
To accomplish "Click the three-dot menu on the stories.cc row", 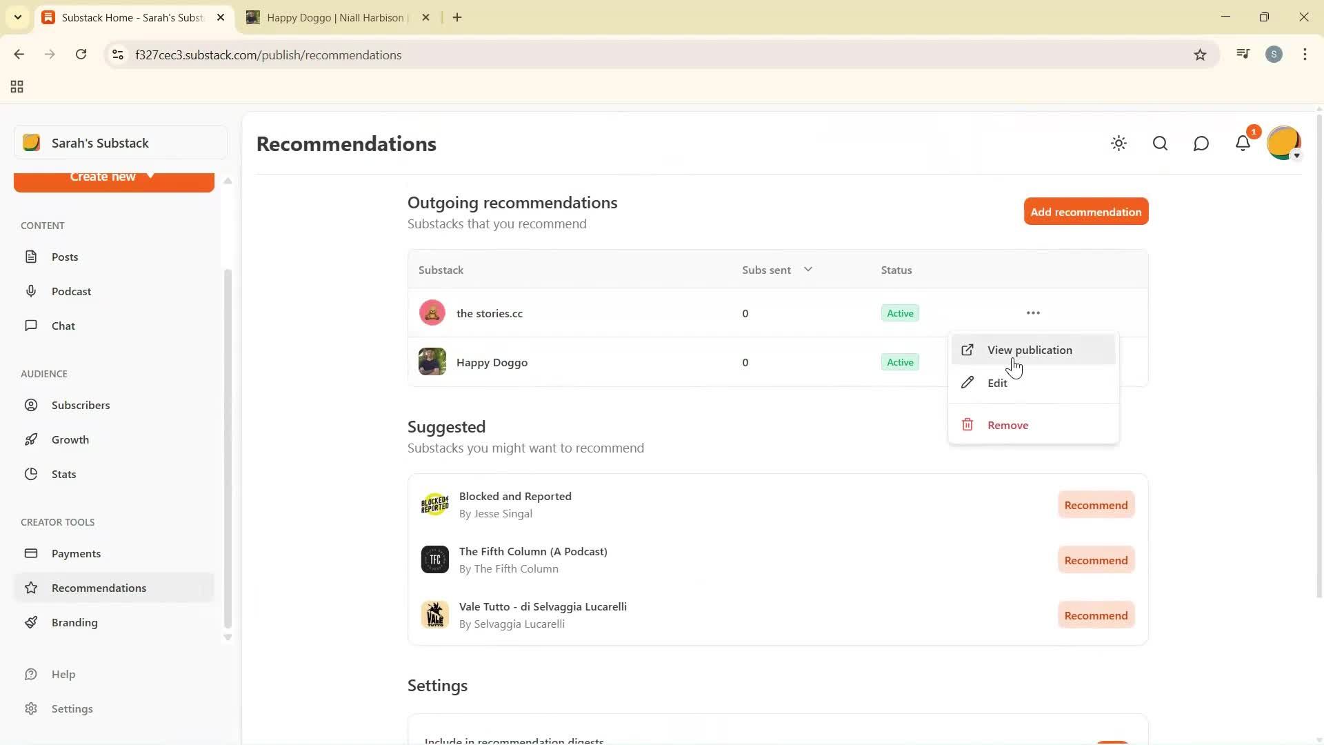I will click(1033, 312).
